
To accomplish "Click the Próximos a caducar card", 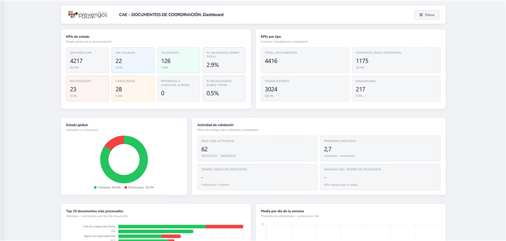I will (179, 88).
